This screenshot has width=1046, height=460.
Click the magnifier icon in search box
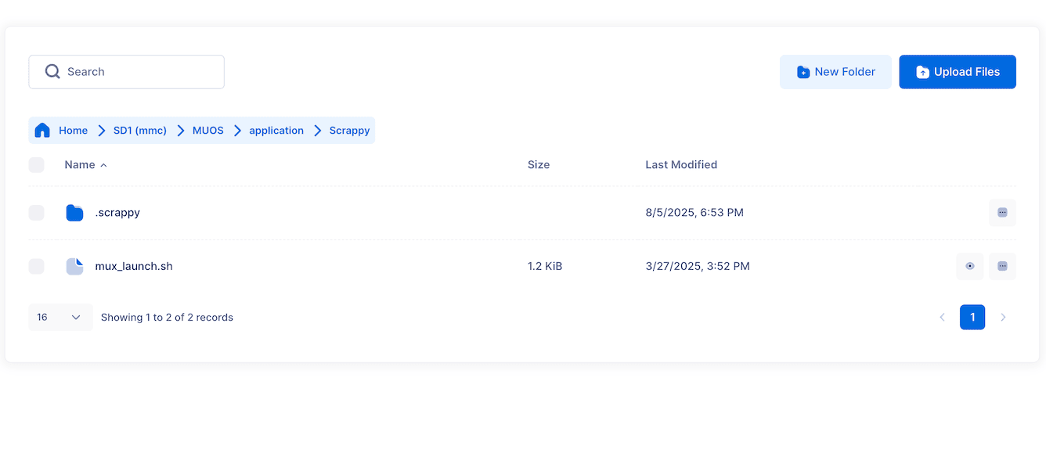point(52,71)
